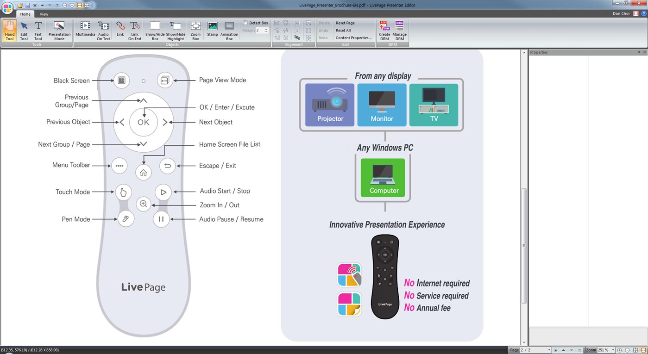Open the page number dropdown
The width and height of the screenshot is (648, 354).
549,350
